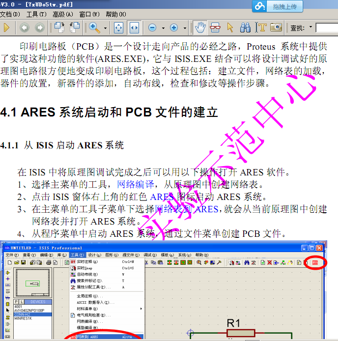Open the dropdown next to the zoom-out button
Screen dimensions: 338x341
pyautogui.click(x=163, y=28)
